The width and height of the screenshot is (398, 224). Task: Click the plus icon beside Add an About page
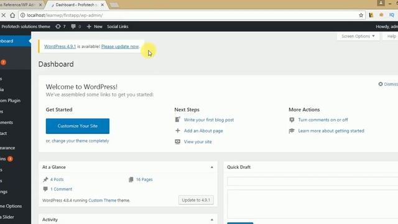pyautogui.click(x=178, y=131)
